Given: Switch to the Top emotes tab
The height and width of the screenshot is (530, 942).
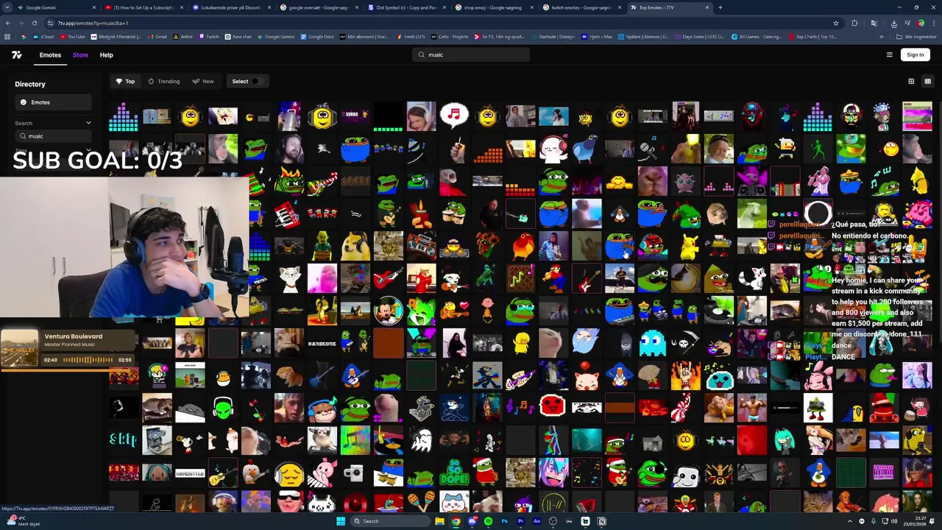Looking at the screenshot, I should click(125, 81).
